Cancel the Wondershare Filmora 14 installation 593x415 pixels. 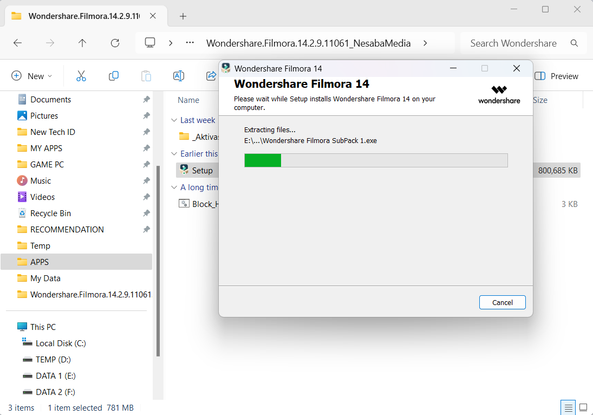click(502, 302)
